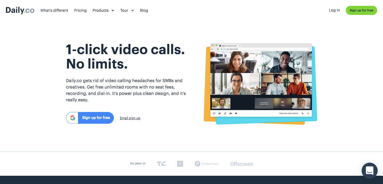The height and width of the screenshot is (184, 383).
Task: Click the "Daily.co gets rid of video calling" paragraph
Action: (x=126, y=90)
